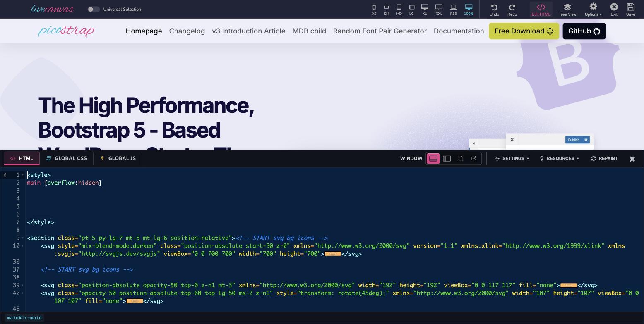The height and width of the screenshot is (324, 644).
Task: Open the Edit HTML panel
Action: coord(541,9)
